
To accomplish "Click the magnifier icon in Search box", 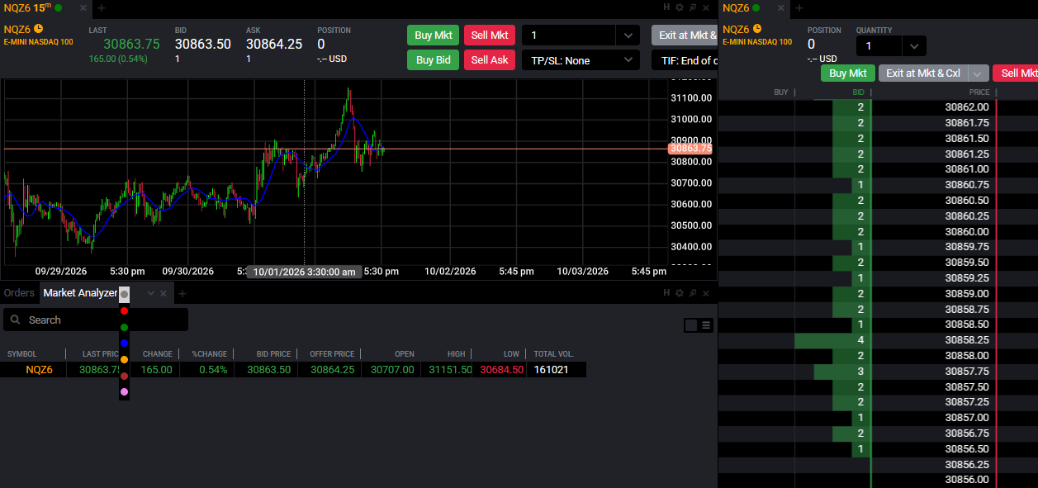I will (16, 320).
